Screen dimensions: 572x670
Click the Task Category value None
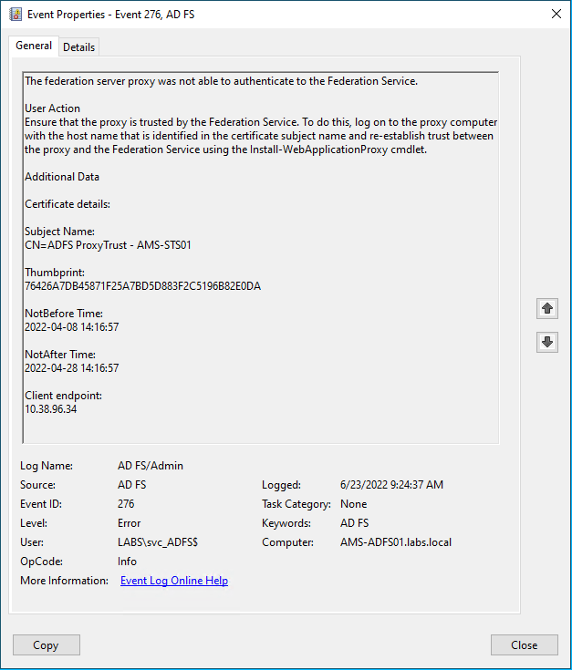point(353,504)
